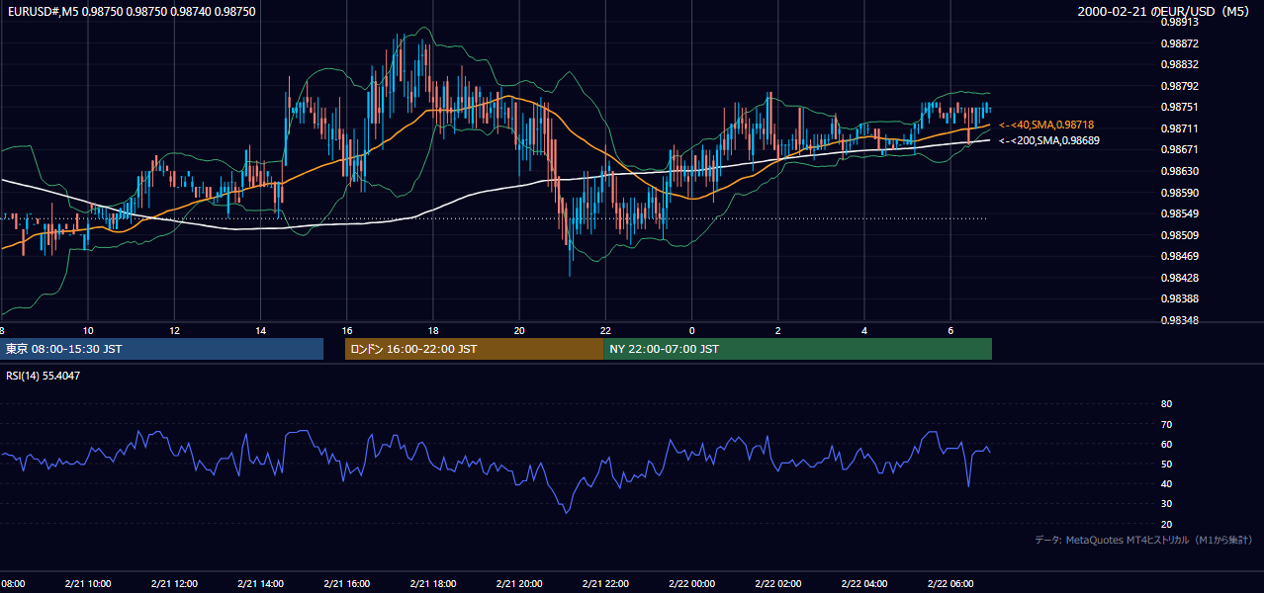Click hour label 16 under the price chart

[x=347, y=330]
